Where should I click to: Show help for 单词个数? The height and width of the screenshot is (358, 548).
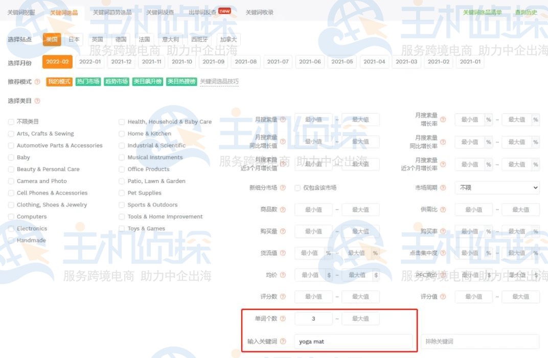point(283,319)
